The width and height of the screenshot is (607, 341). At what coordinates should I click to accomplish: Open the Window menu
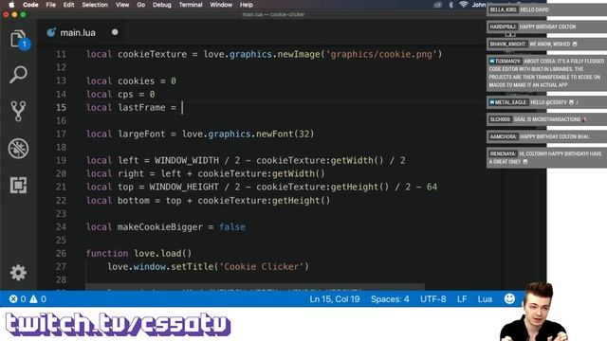pyautogui.click(x=221, y=5)
